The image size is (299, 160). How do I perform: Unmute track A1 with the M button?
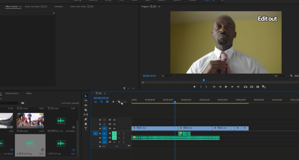[x=114, y=134]
